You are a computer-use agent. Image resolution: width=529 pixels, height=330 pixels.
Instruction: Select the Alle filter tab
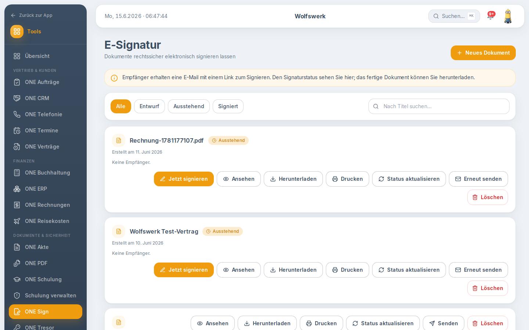tap(121, 106)
